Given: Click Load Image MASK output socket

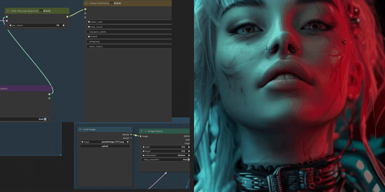Looking at the screenshot, I should [131, 138].
